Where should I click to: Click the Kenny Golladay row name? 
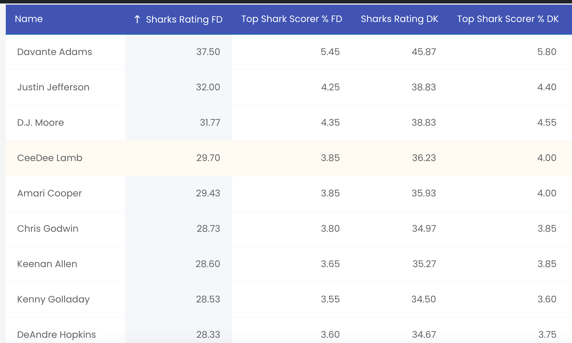tap(53, 299)
